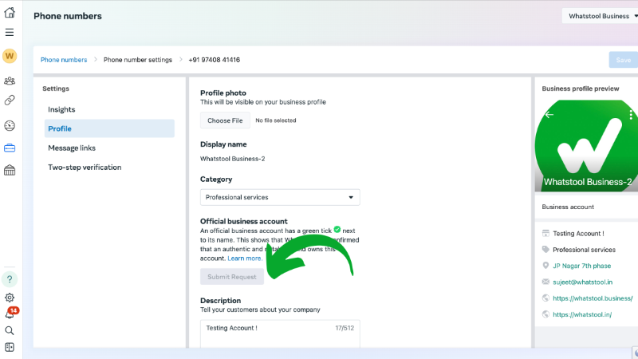The width and height of the screenshot is (638, 359).
Task: Open https://whatstool.business/ link
Action: (x=593, y=298)
